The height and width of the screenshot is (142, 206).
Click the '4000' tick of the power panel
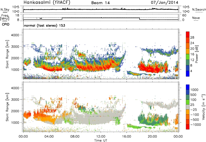click(15, 35)
